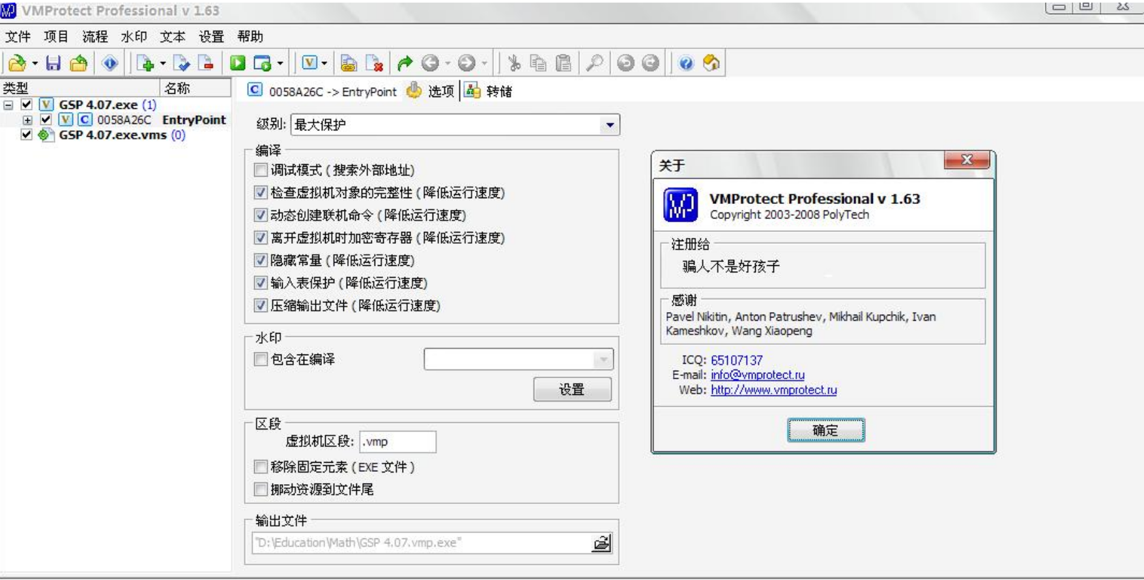Click the Run compiled file window icon

[x=263, y=63]
